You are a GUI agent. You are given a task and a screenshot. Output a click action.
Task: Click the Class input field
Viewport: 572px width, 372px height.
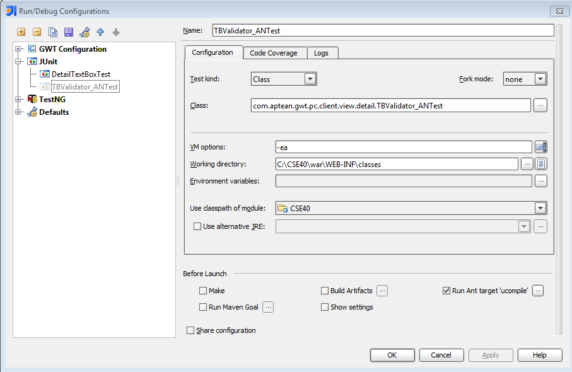point(391,105)
